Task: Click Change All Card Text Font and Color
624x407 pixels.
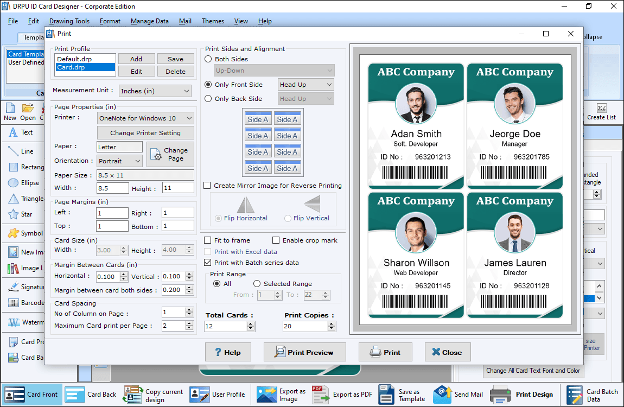Action: 533,371
